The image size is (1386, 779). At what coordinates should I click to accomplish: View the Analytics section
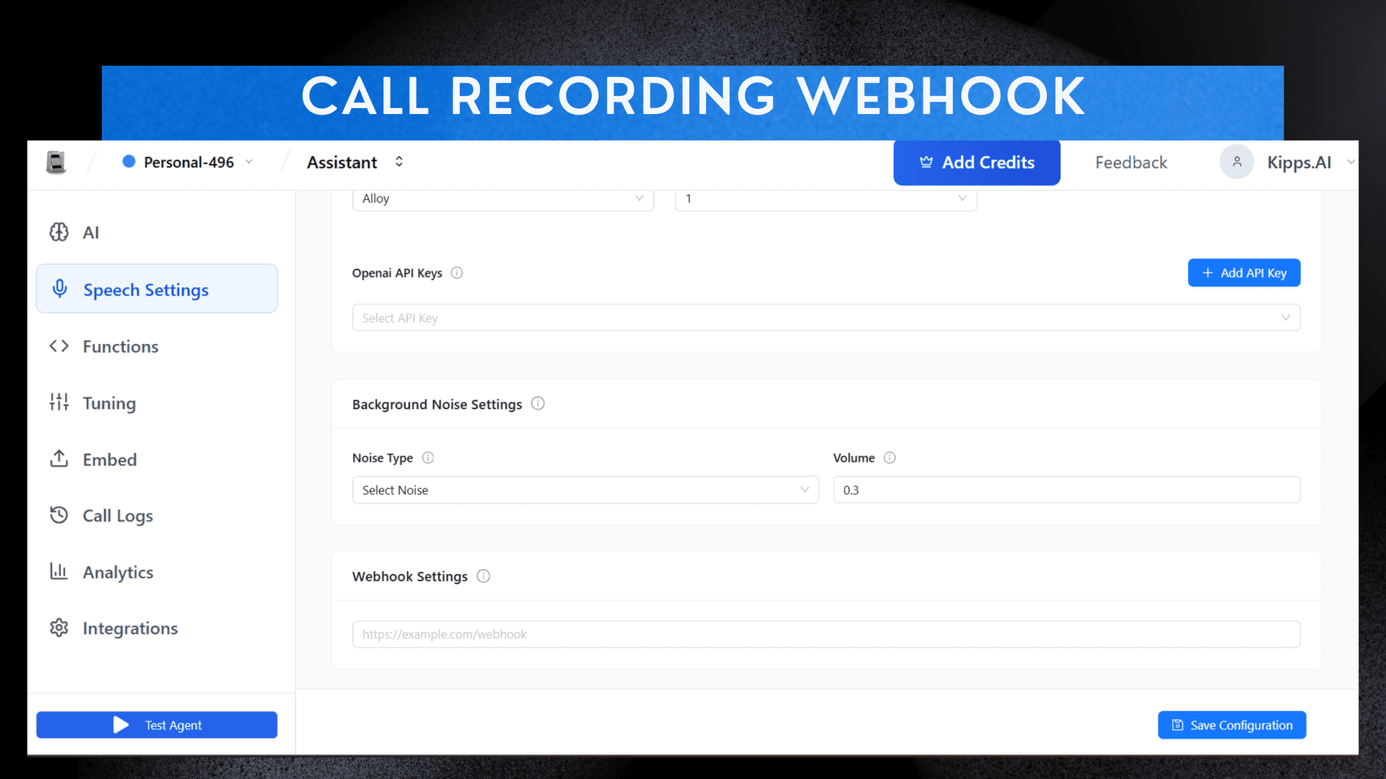(118, 572)
